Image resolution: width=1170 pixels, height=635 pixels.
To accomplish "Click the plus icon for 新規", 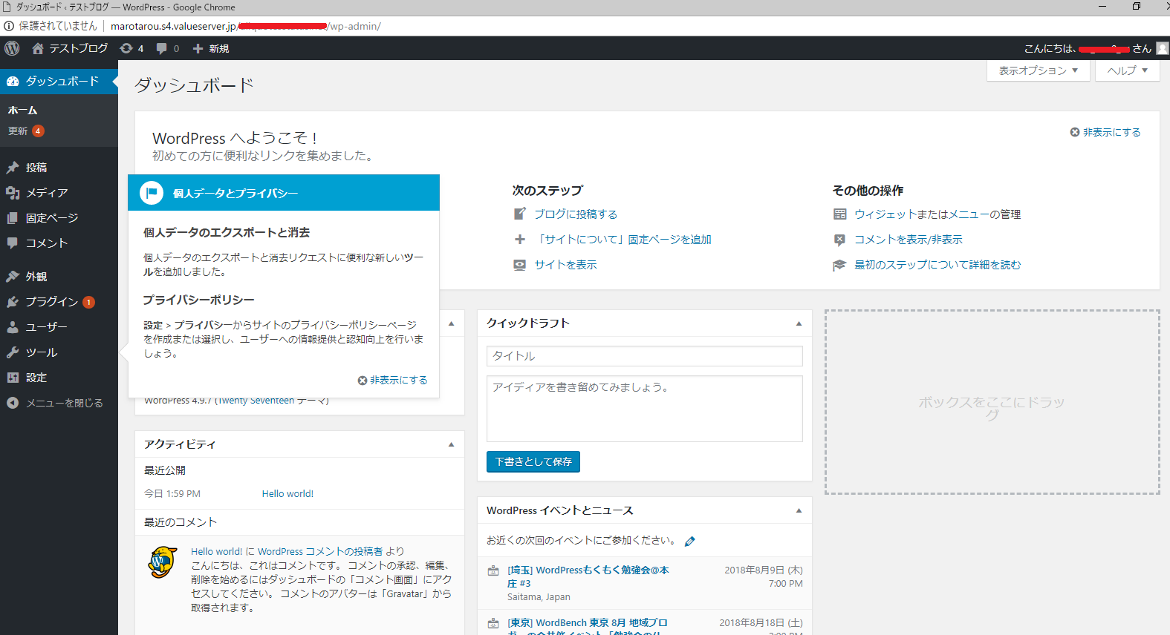I will pyautogui.click(x=198, y=48).
